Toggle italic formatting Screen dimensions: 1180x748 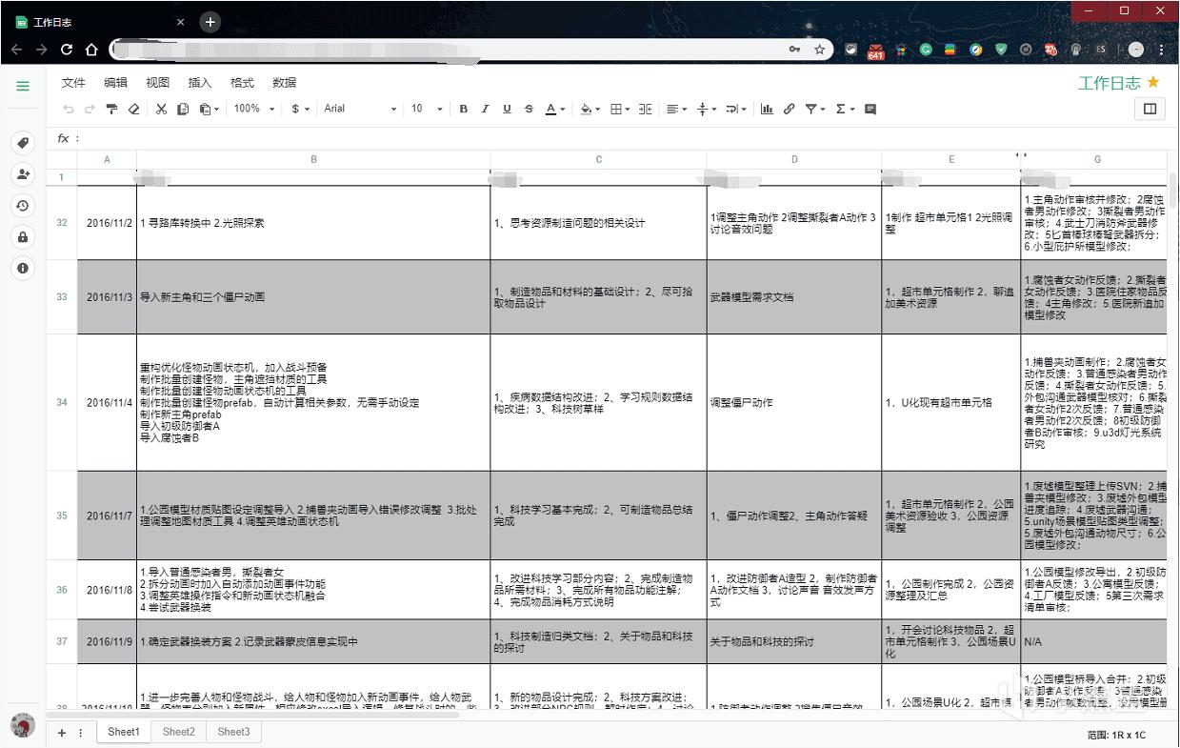coord(485,109)
